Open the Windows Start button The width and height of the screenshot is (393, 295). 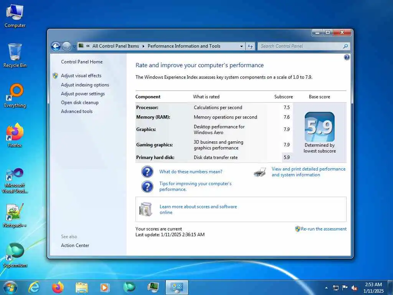click(10, 287)
